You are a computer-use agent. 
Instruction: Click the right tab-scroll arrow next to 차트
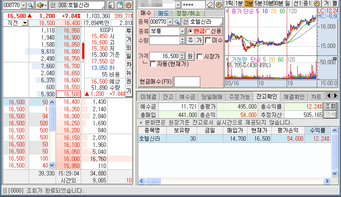[x=336, y=95]
